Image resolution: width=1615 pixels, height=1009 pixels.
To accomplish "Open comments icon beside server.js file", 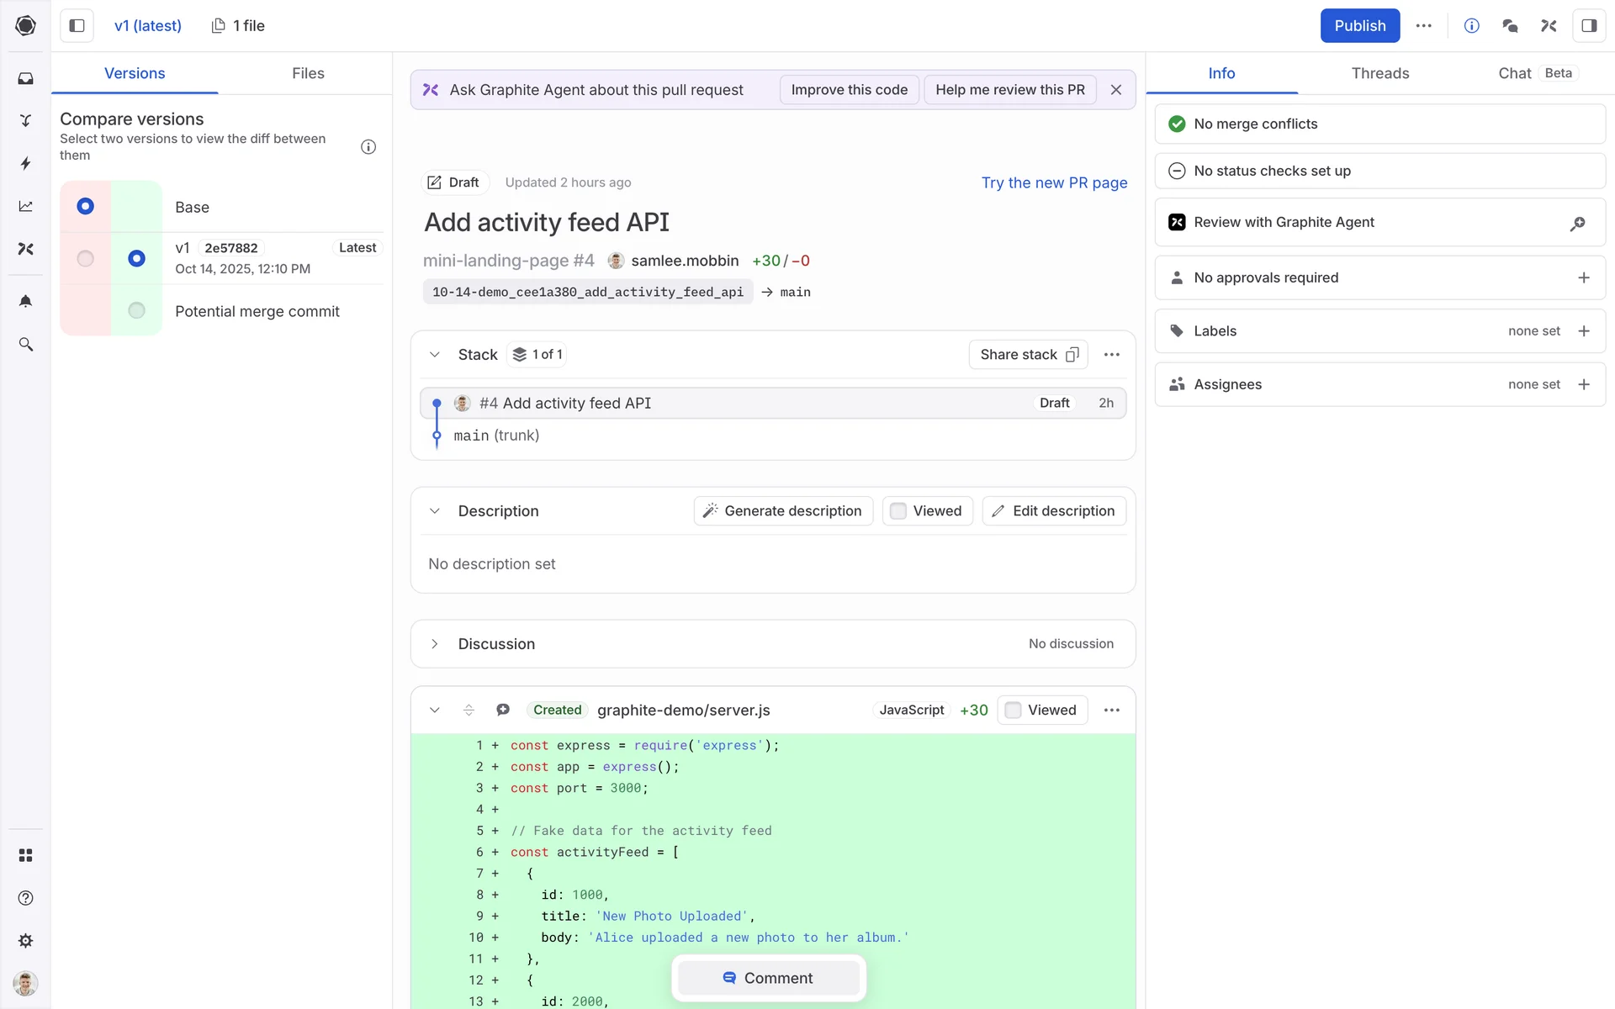I will 503,710.
